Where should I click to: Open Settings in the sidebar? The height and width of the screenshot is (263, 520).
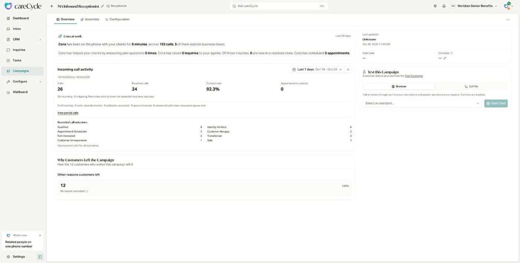click(x=19, y=257)
